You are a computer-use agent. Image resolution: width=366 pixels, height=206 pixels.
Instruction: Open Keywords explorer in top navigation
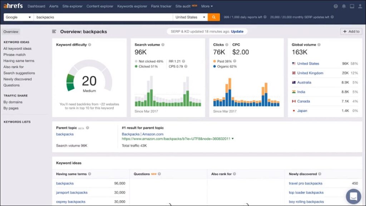pyautogui.click(x=132, y=6)
